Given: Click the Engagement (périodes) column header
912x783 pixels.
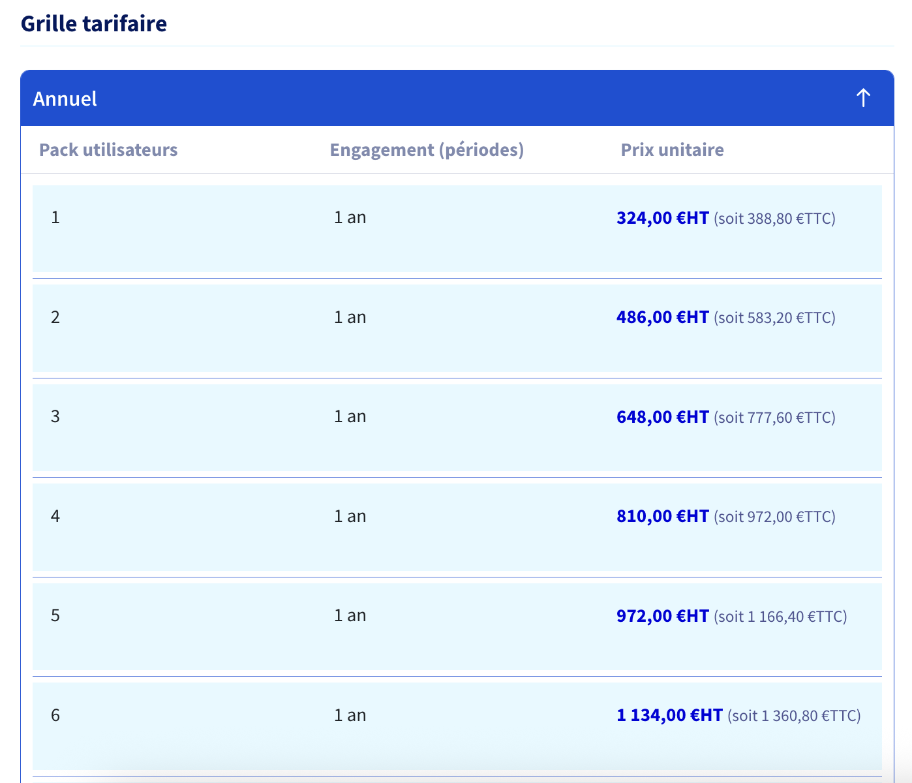Looking at the screenshot, I should point(427,149).
